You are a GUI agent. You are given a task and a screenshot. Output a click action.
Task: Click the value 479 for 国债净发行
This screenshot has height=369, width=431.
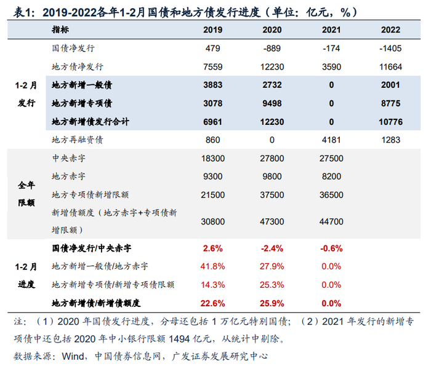[x=212, y=49]
